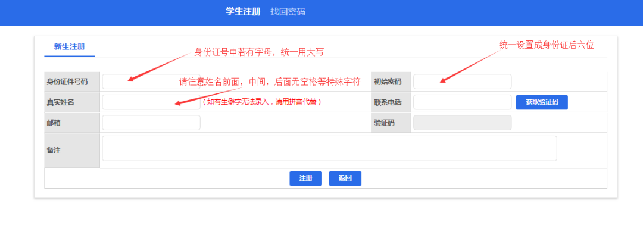Click the 联系电话 label

[x=388, y=102]
